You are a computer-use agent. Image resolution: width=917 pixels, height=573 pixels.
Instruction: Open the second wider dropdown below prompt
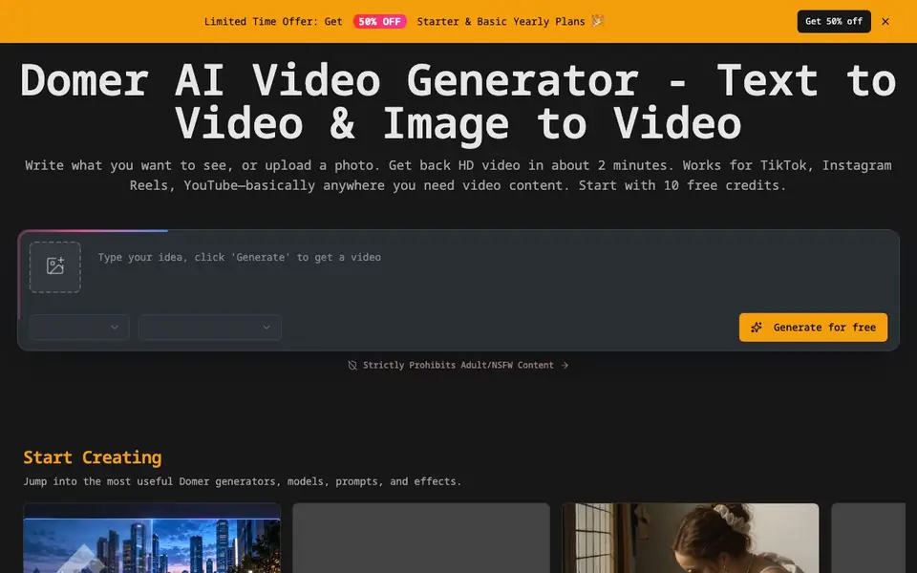[210, 328]
